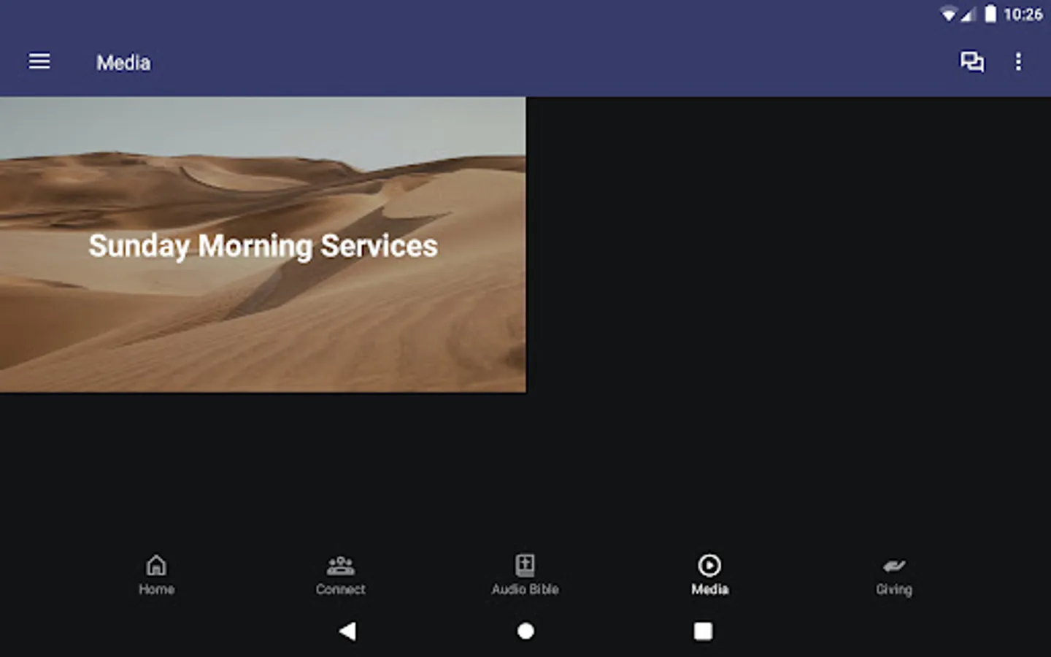Select the Media tab
The image size is (1051, 657).
click(709, 575)
